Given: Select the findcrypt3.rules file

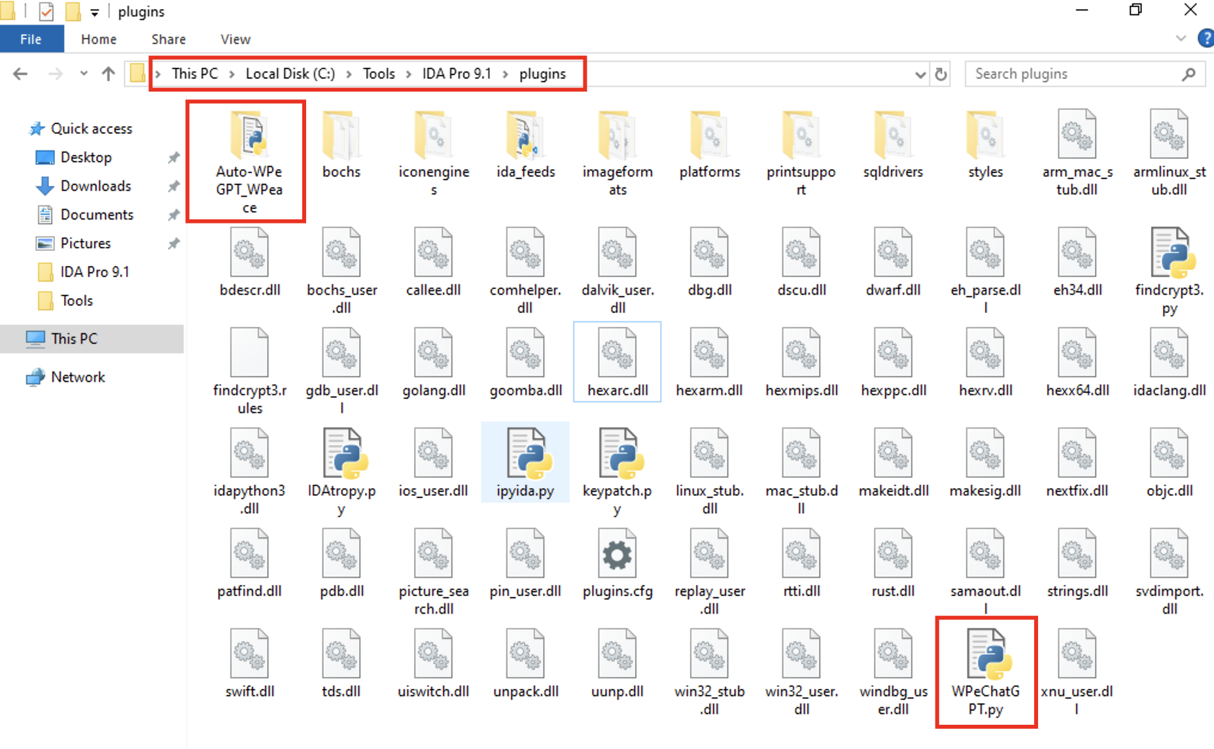Looking at the screenshot, I should 249,371.
